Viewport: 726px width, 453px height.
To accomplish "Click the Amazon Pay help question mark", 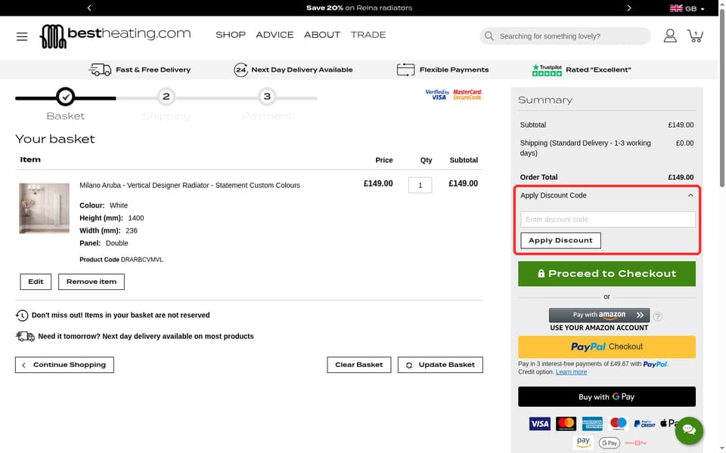I will coord(657,316).
